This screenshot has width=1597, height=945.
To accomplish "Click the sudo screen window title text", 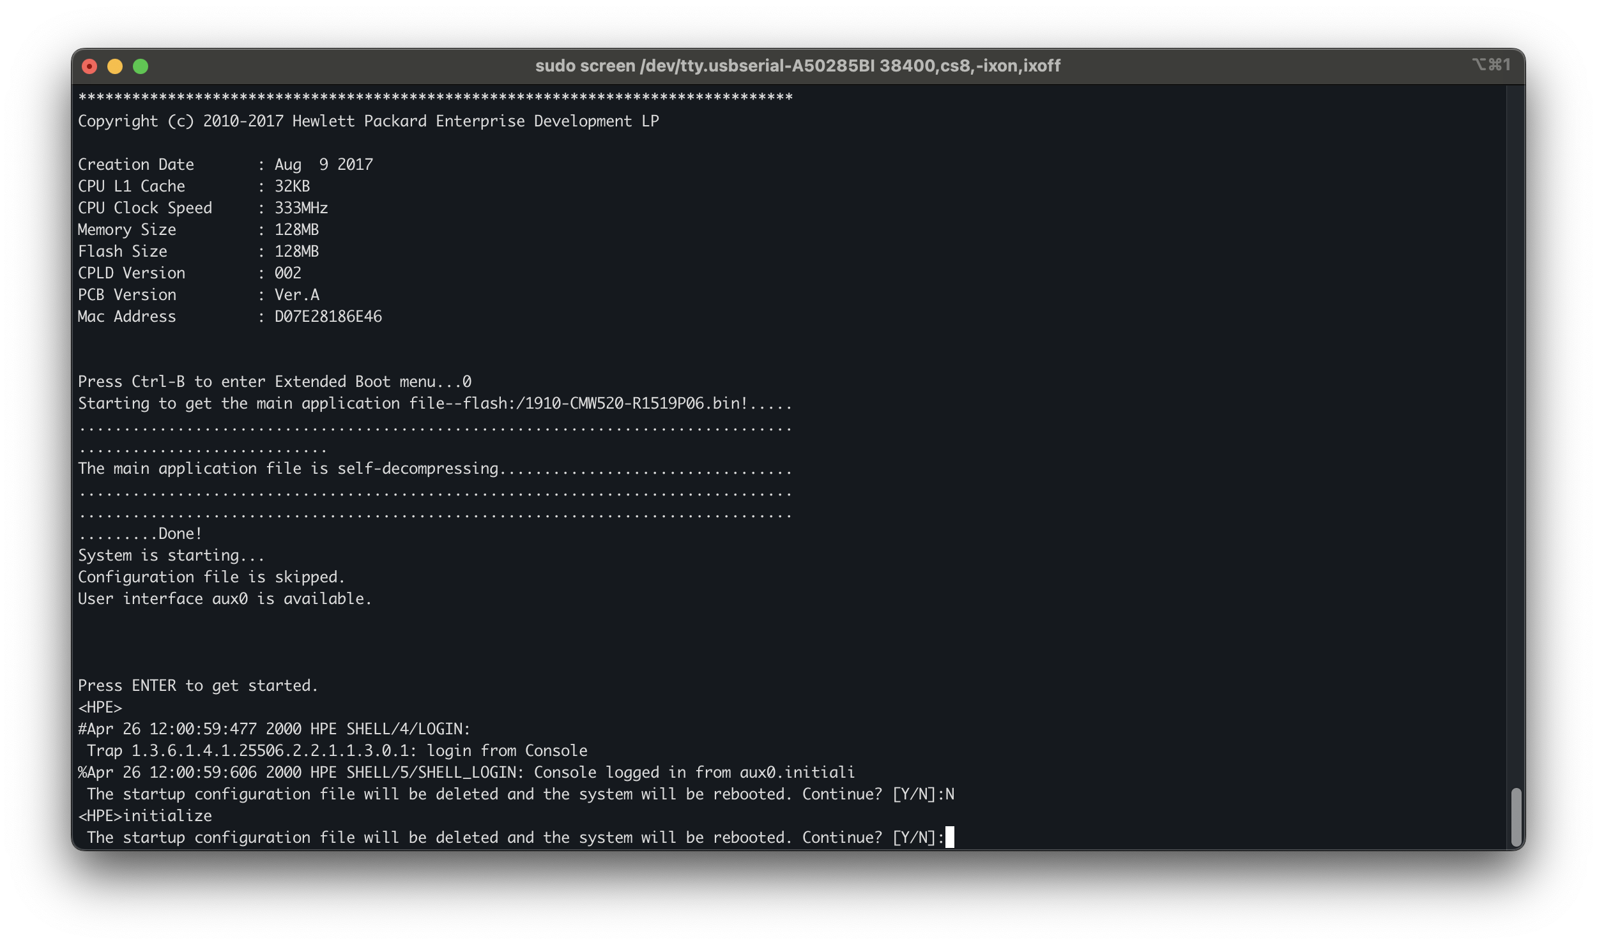I will tap(797, 66).
